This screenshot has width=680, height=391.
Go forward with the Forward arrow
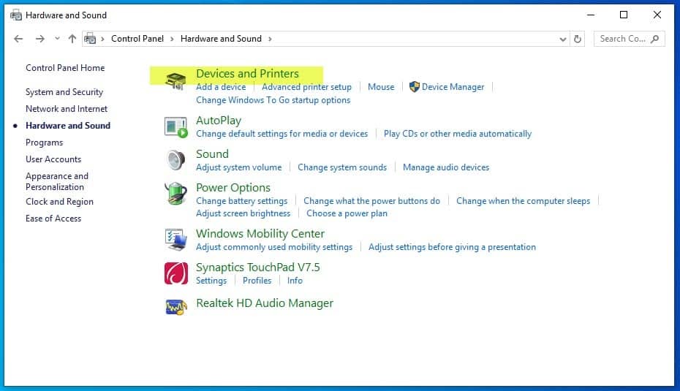click(x=40, y=39)
